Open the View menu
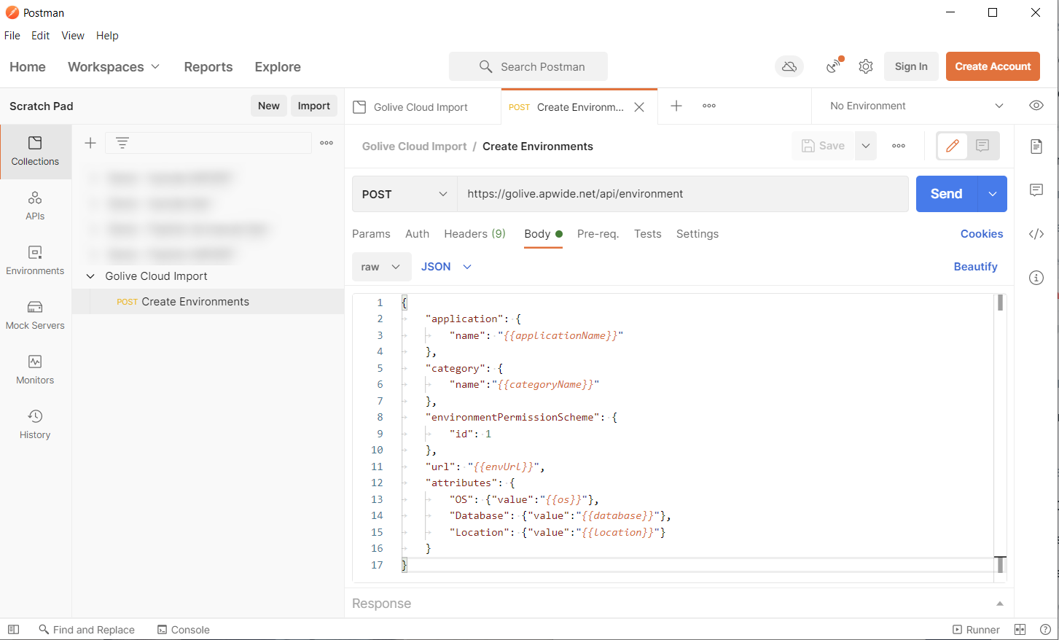 pos(72,36)
